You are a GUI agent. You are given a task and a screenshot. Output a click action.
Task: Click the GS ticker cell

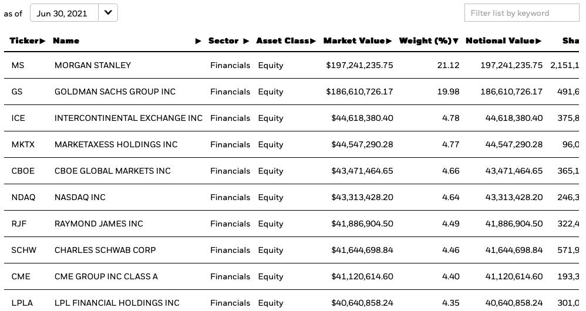(17, 92)
